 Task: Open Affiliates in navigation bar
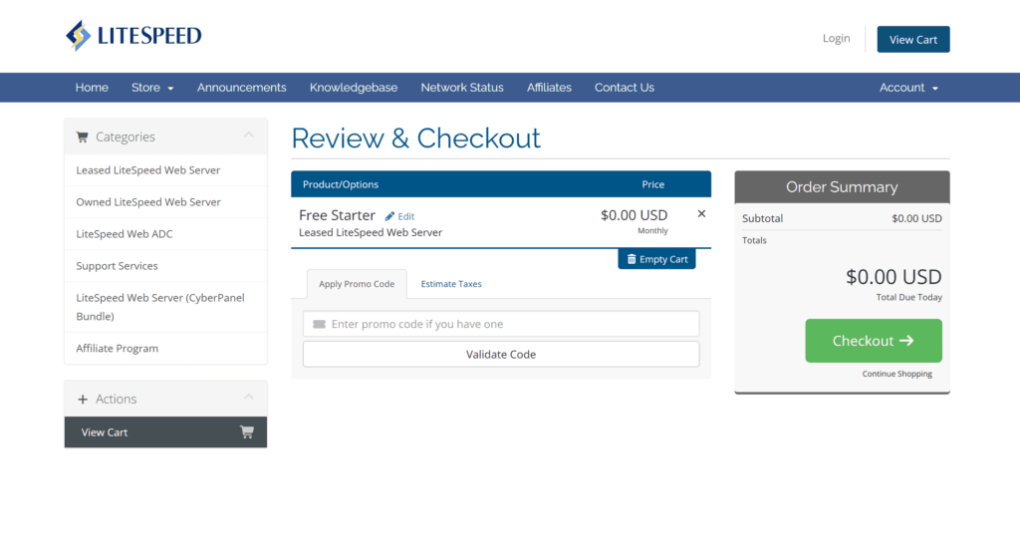click(549, 88)
